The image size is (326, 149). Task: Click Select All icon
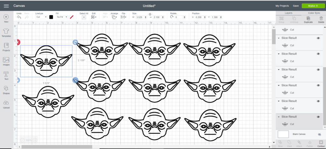(x=84, y=17)
